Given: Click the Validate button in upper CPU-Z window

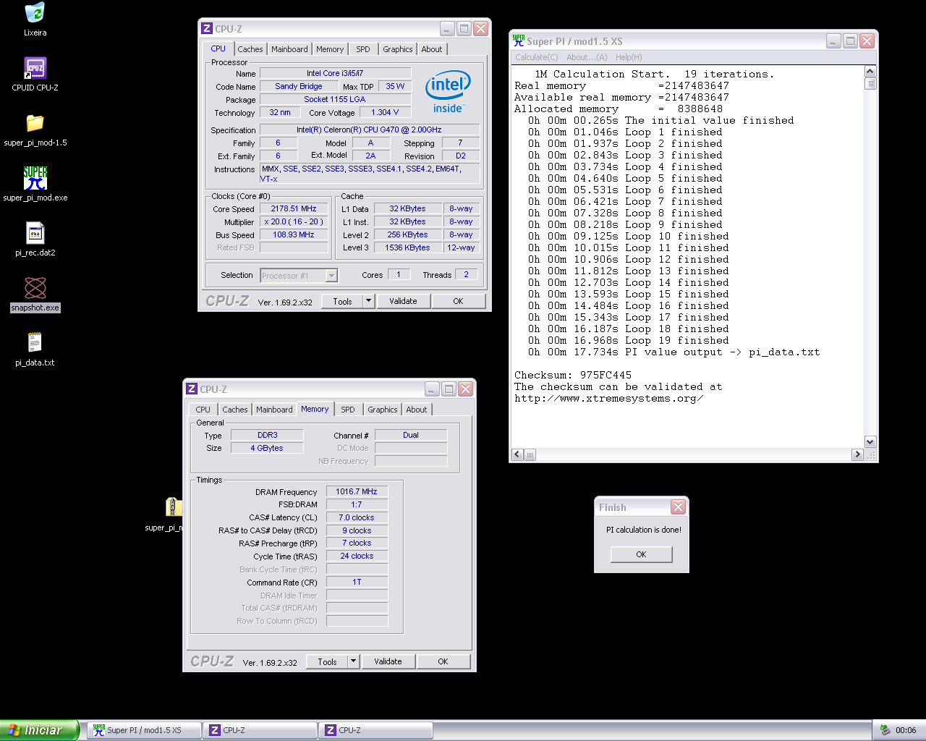Looking at the screenshot, I should (x=404, y=301).
